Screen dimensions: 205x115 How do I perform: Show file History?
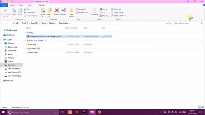[104, 16]
